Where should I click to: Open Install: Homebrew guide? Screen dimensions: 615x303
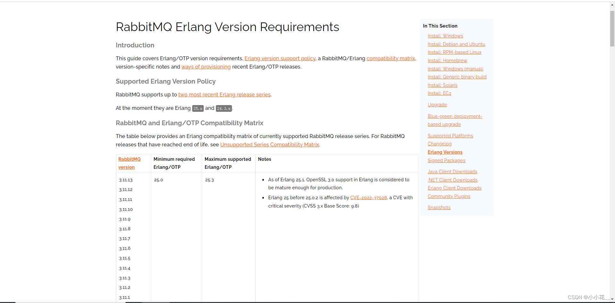447,61
